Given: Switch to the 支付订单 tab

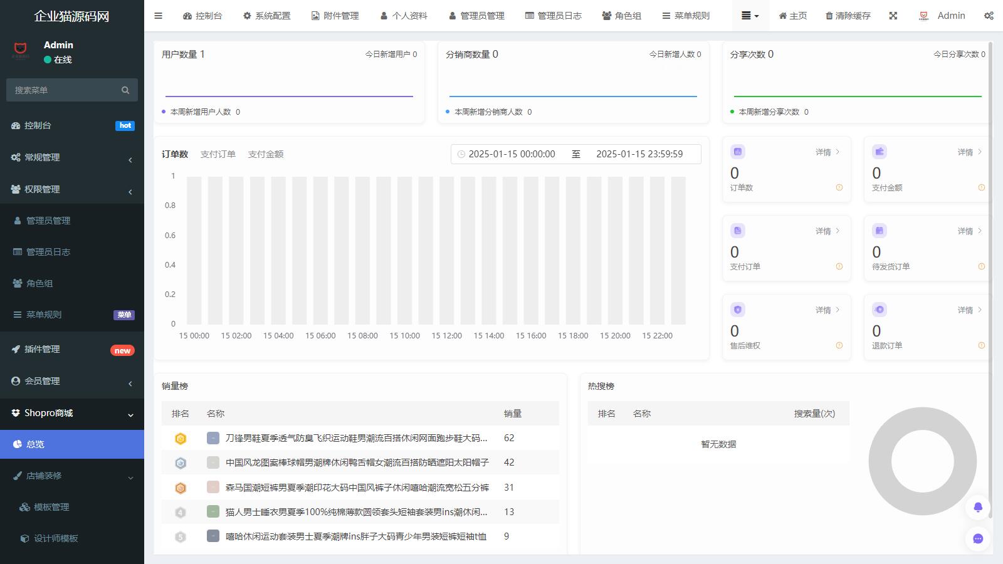Looking at the screenshot, I should pyautogui.click(x=218, y=154).
